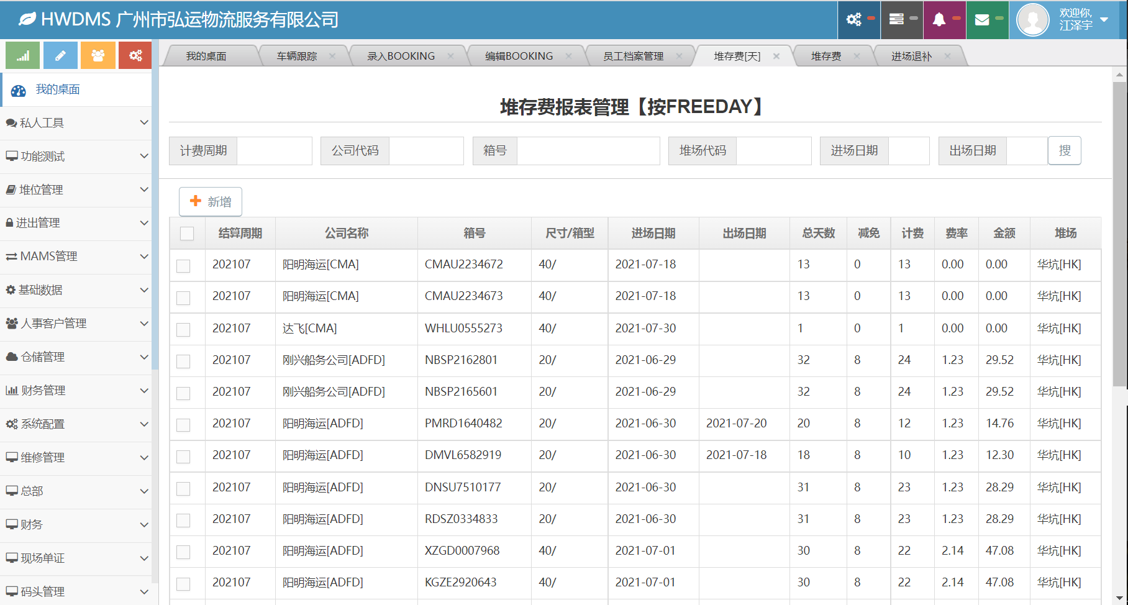This screenshot has height=605, width=1128.
Task: Click the 搜 search button
Action: 1065,150
